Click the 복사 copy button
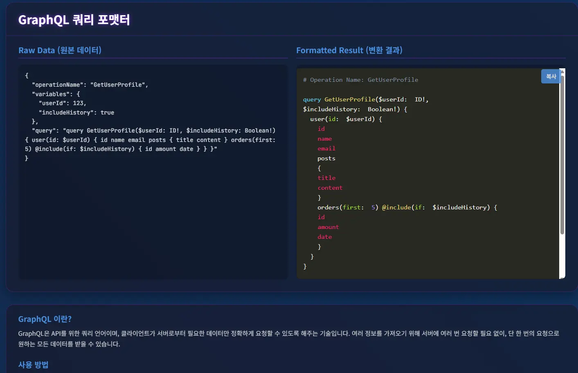The width and height of the screenshot is (578, 373). tap(551, 76)
